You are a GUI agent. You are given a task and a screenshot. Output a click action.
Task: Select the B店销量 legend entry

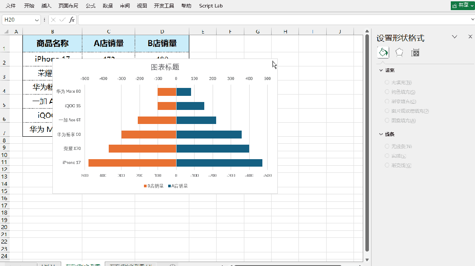tap(154, 186)
